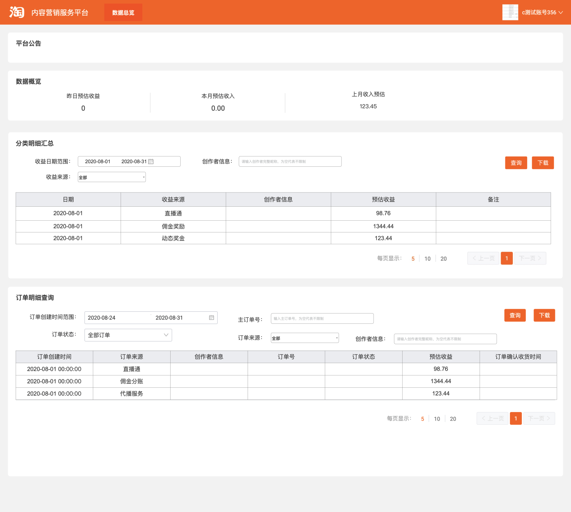Focus 创作者信息 input in 分类明细汇总
Image resolution: width=571 pixels, height=512 pixels.
(x=290, y=161)
